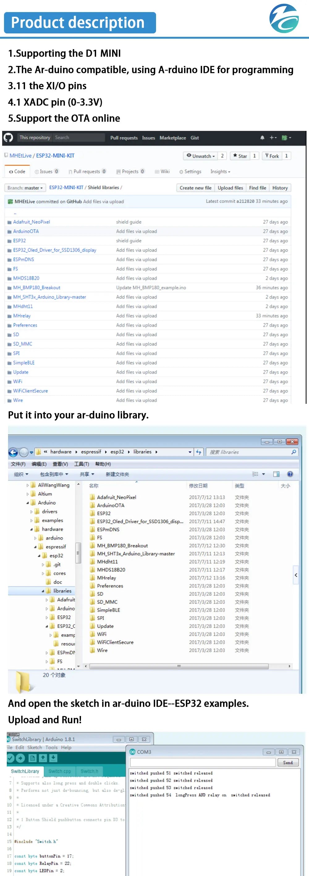Click the Explorer forward arrow button

[24, 452]
